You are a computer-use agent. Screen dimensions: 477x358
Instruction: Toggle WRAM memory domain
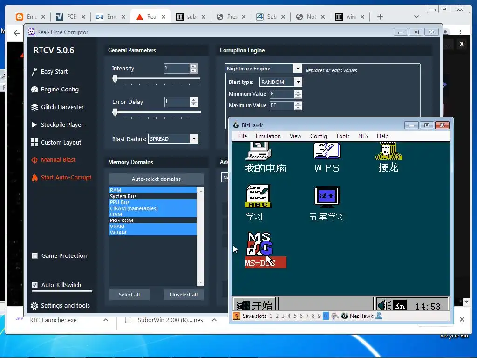coord(153,233)
